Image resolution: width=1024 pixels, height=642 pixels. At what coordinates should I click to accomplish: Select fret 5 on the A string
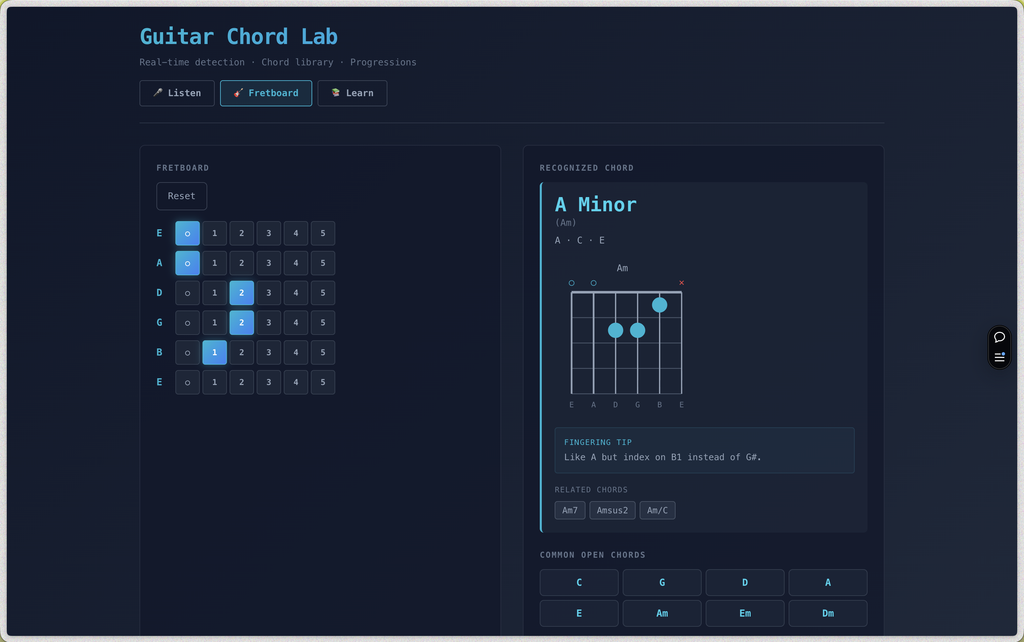pos(323,263)
